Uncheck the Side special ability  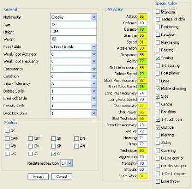[158, 96]
